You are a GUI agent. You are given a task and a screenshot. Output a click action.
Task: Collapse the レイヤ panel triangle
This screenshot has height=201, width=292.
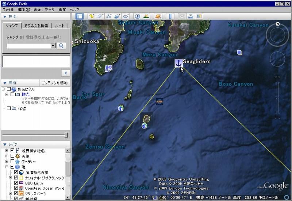pyautogui.click(x=5, y=144)
